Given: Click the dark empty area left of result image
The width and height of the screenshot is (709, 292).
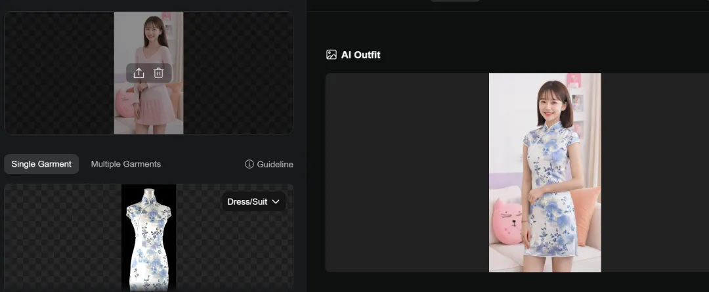Looking at the screenshot, I should pyautogui.click(x=407, y=173).
